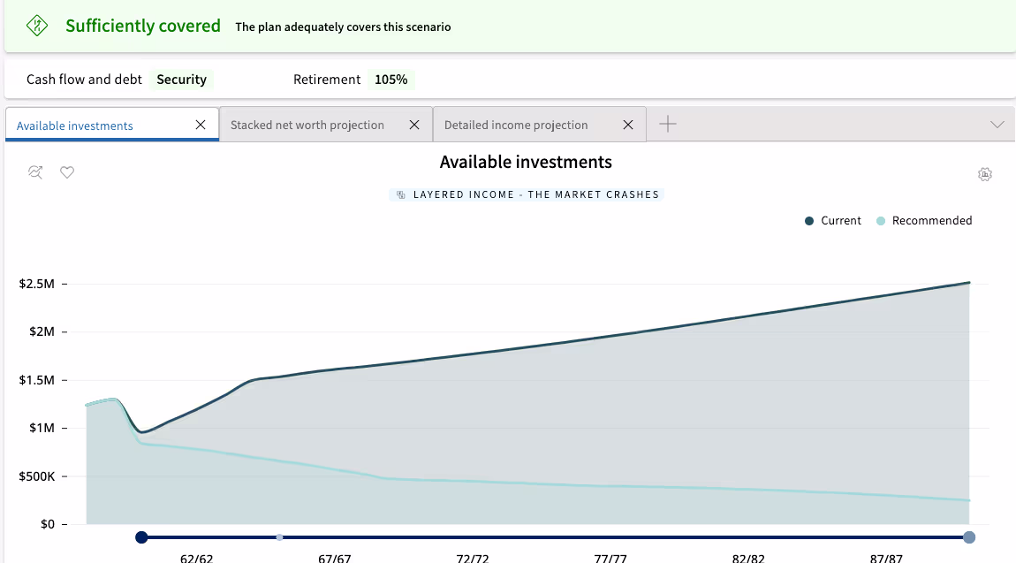The height and width of the screenshot is (563, 1016).
Task: Click the 62/62 age axis label
Action: pyautogui.click(x=196, y=559)
